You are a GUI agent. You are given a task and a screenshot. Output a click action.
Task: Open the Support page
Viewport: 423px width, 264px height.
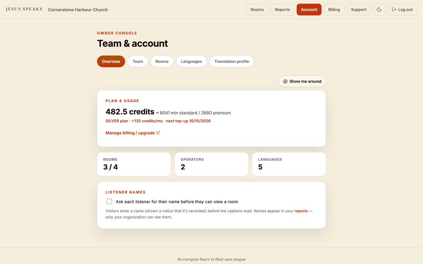point(359,9)
